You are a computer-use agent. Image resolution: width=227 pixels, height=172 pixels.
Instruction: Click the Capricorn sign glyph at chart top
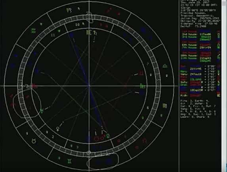[x=69, y=10]
